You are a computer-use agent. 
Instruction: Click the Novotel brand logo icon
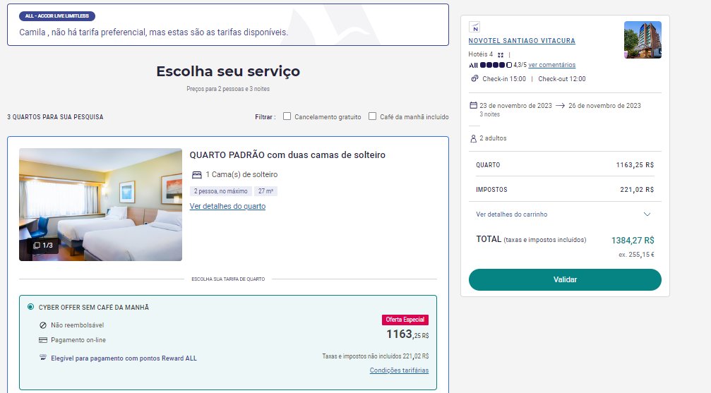pos(474,28)
